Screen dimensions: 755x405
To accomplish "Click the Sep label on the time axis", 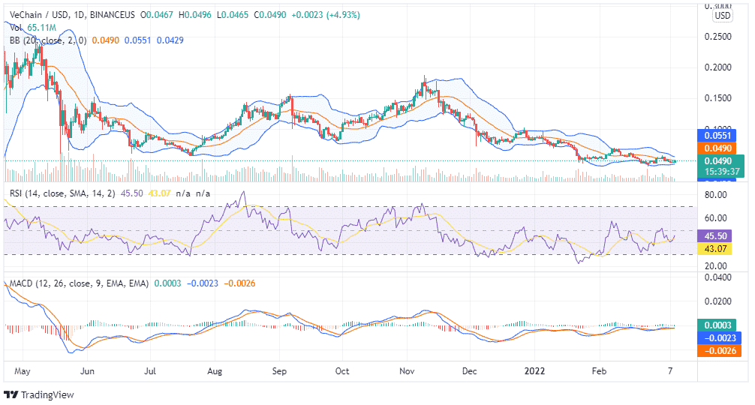I will click(x=279, y=371).
